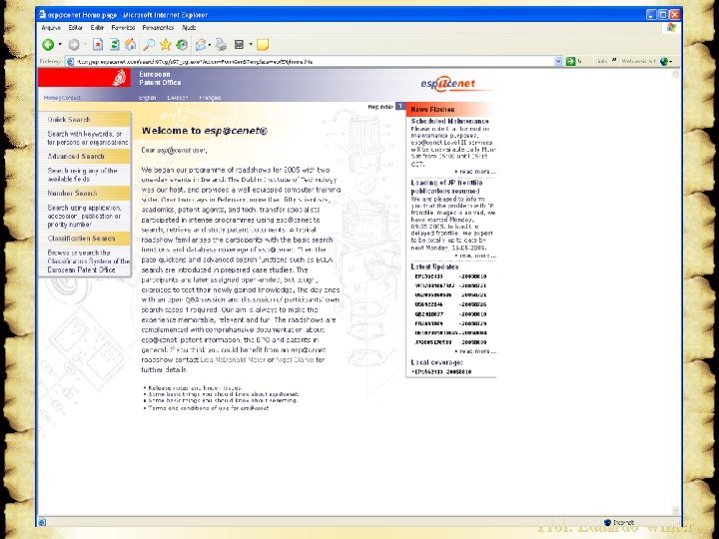
Task: Click the Latest Updates row starting with GB2410877
Action: point(450,314)
